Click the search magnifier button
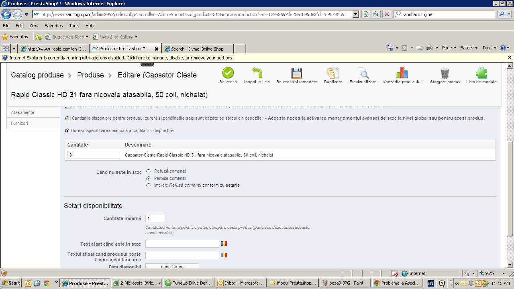 (501, 14)
